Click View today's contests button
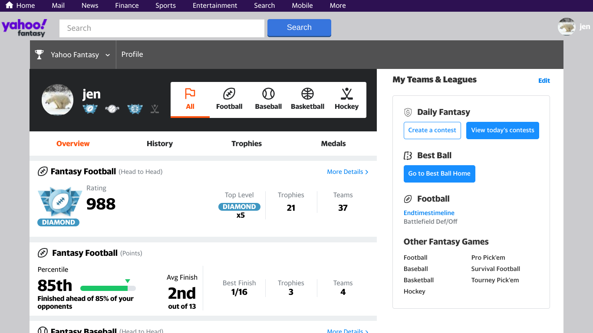Screen dimensions: 593x333 [x=503, y=131]
